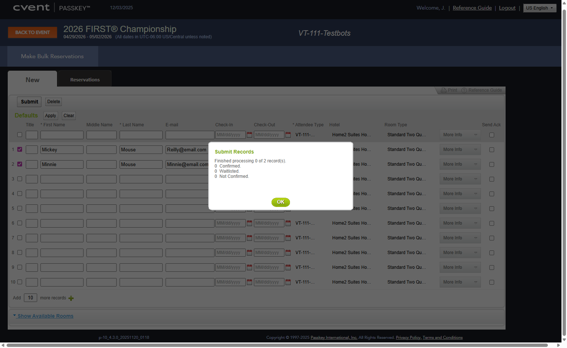
Task: Expand More Info dropdown in defaults row
Action: point(460,135)
